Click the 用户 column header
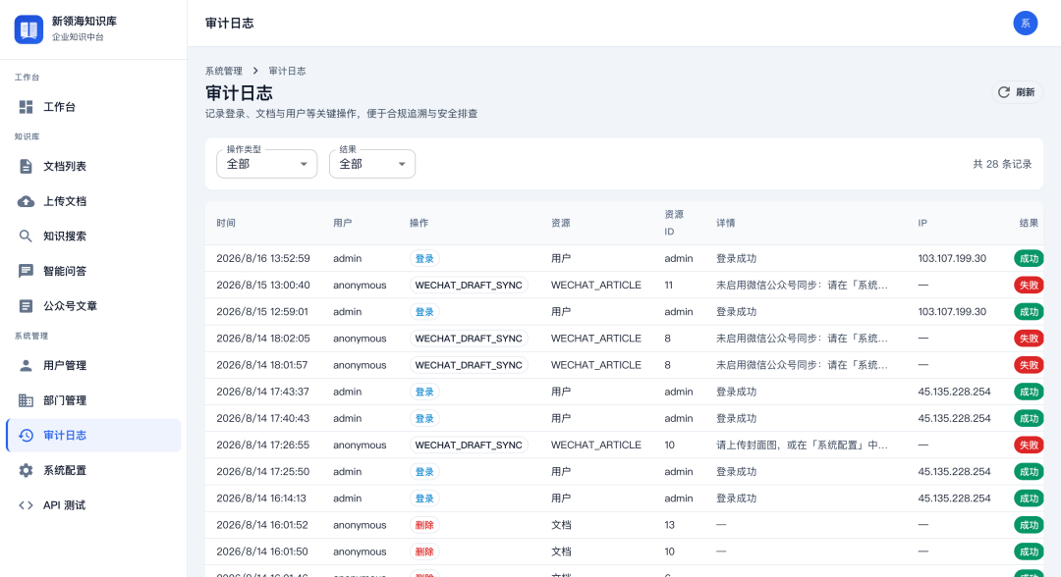Screen dimensions: 1061x577 tap(343, 223)
